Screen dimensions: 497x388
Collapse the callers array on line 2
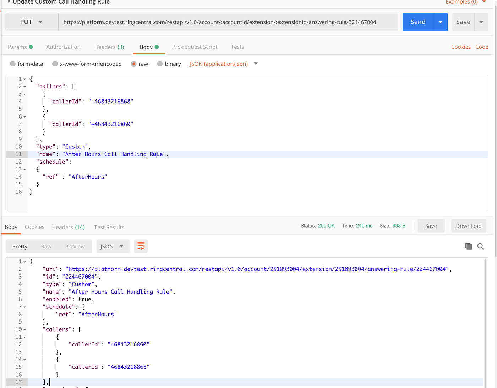pyautogui.click(x=24, y=86)
